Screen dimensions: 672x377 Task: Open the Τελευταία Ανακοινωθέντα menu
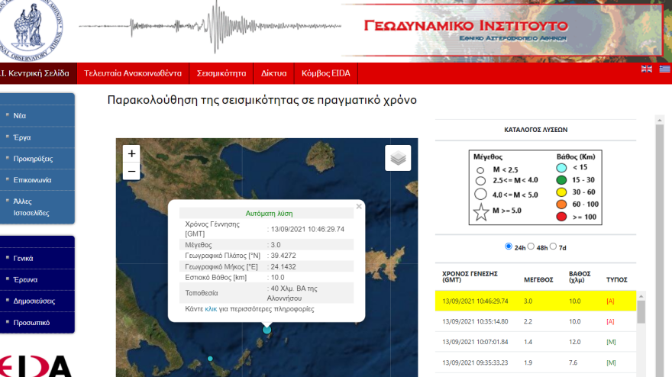point(133,73)
